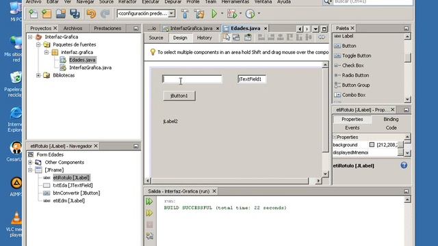Build the project with the hammer icon
Viewport: 438px width, 246px height.
[185, 14]
